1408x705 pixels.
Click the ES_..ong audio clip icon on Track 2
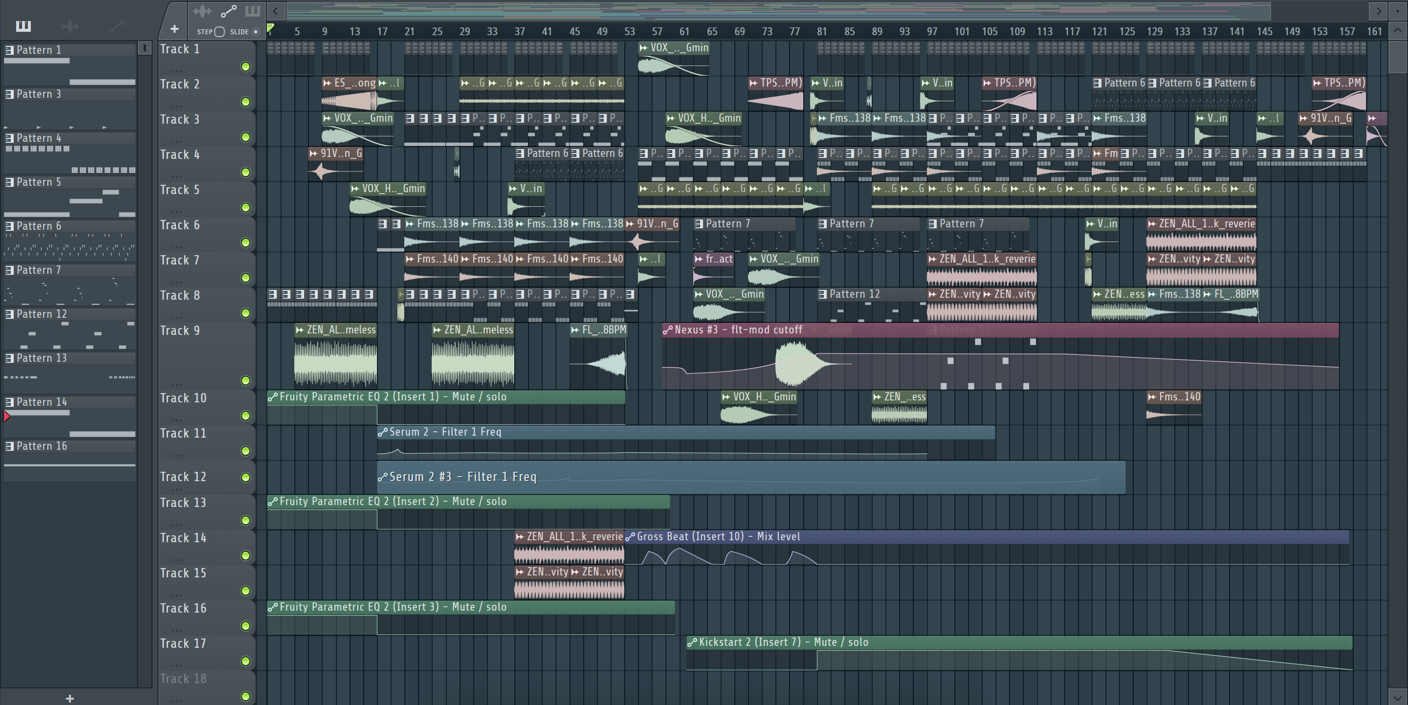tap(328, 83)
